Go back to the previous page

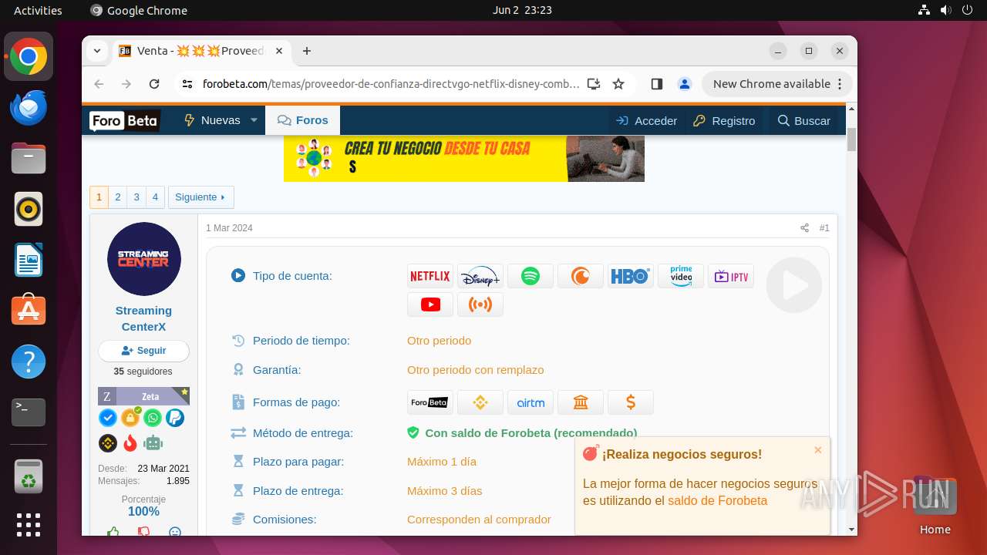[99, 84]
